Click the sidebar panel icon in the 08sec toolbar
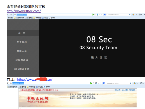The image size is (145, 109). (x=140, y=14)
